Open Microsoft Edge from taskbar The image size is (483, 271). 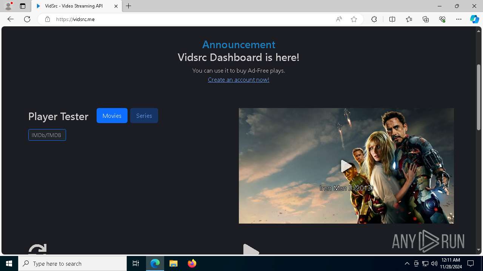(155, 263)
